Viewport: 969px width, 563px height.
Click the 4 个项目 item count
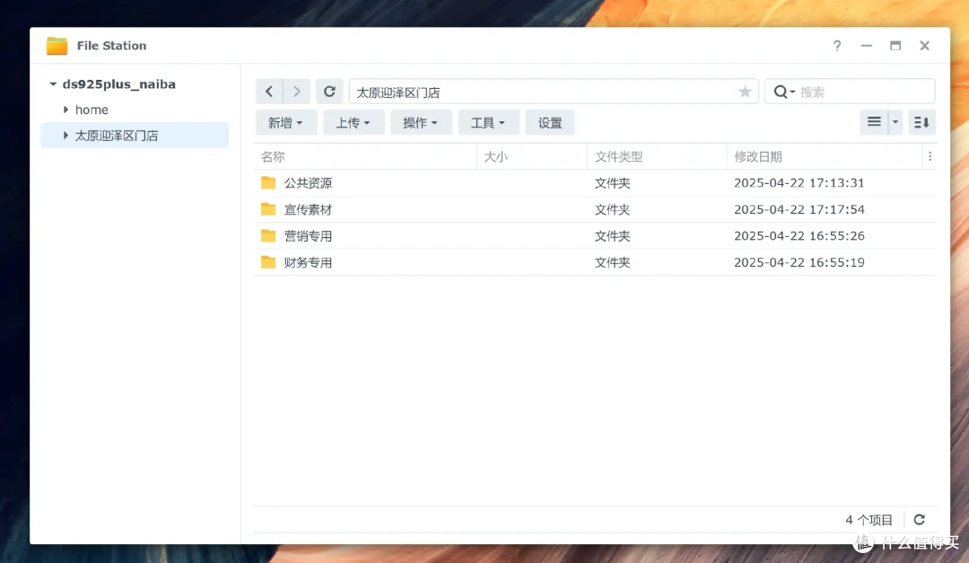tap(869, 520)
